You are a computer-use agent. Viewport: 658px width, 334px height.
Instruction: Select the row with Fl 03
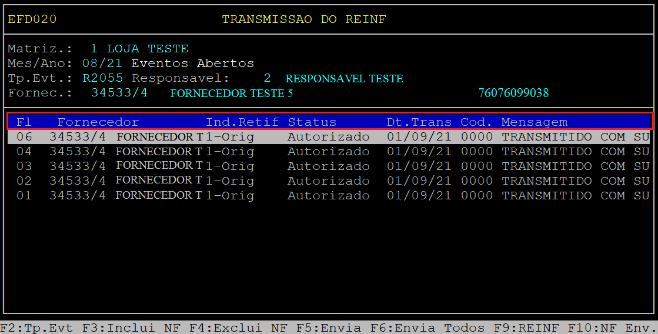coord(328,166)
